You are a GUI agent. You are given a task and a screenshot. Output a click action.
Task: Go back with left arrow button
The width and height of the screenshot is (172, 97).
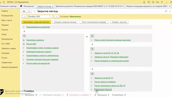pos(24,11)
